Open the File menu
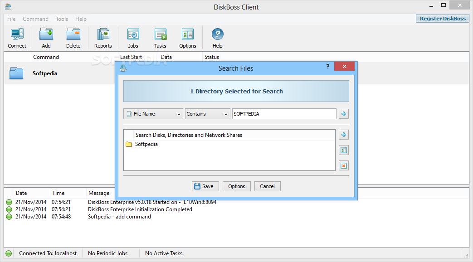The width and height of the screenshot is (473, 262). (x=11, y=19)
